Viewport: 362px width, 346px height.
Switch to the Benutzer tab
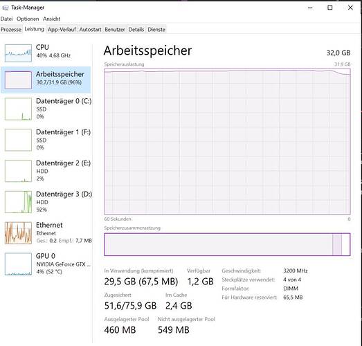click(115, 30)
